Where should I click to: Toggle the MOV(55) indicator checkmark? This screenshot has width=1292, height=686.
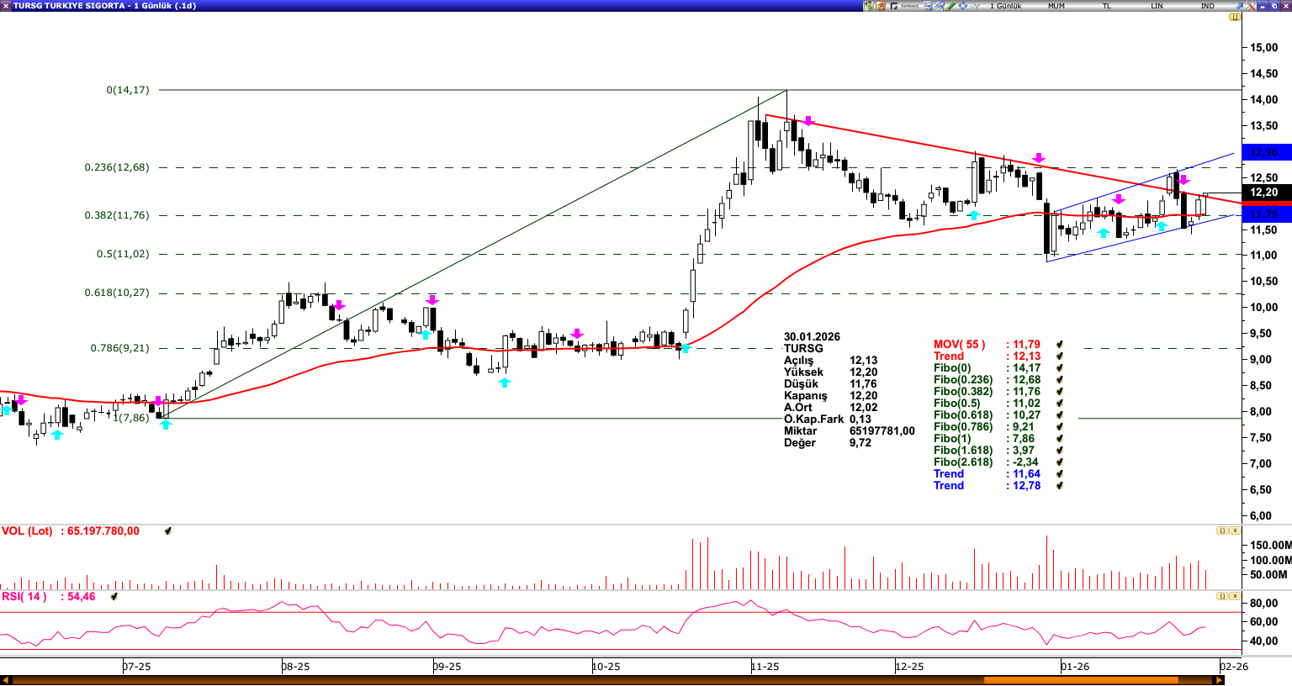(x=1060, y=345)
